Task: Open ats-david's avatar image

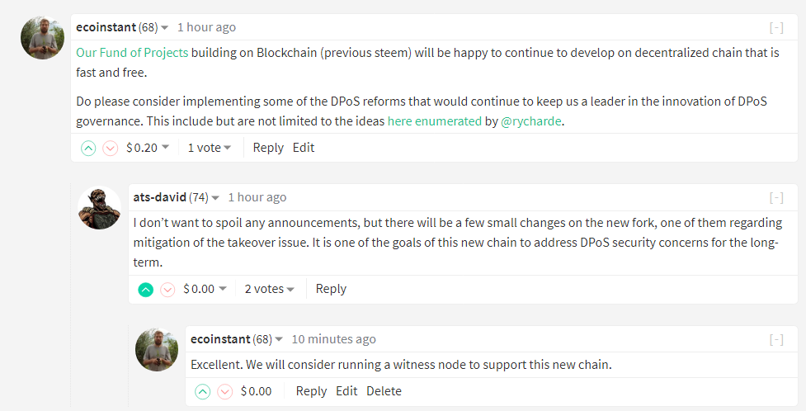Action: [x=99, y=208]
